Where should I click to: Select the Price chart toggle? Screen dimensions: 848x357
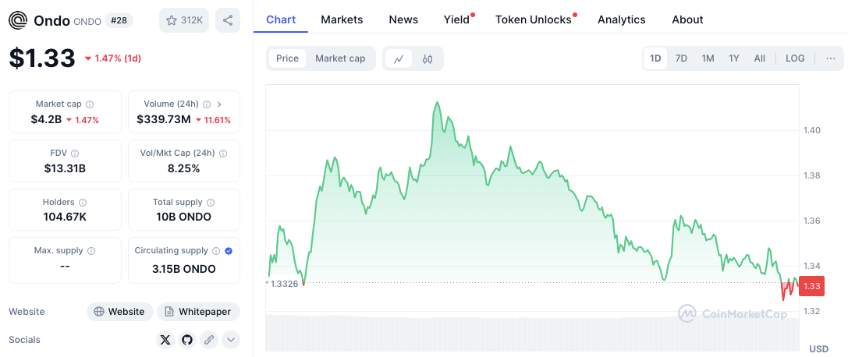click(287, 58)
